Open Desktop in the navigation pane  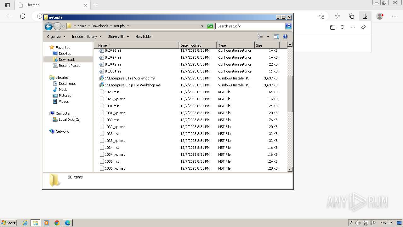pyautogui.click(x=65, y=54)
